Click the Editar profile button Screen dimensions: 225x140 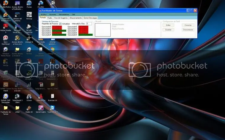(x=168, y=25)
